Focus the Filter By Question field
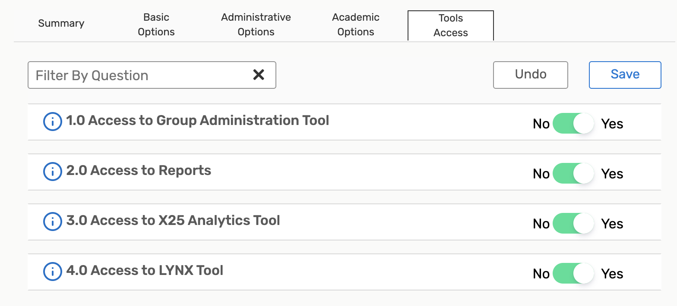Screen dimensions: 677x306 pyautogui.click(x=138, y=75)
